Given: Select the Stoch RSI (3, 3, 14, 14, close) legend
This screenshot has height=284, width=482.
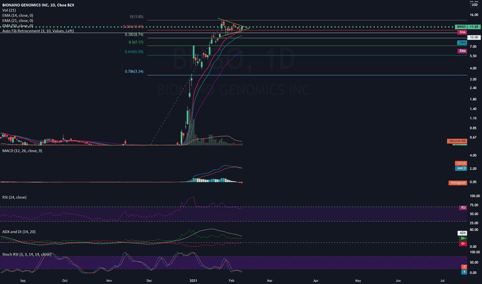Looking at the screenshot, I should 27,255.
